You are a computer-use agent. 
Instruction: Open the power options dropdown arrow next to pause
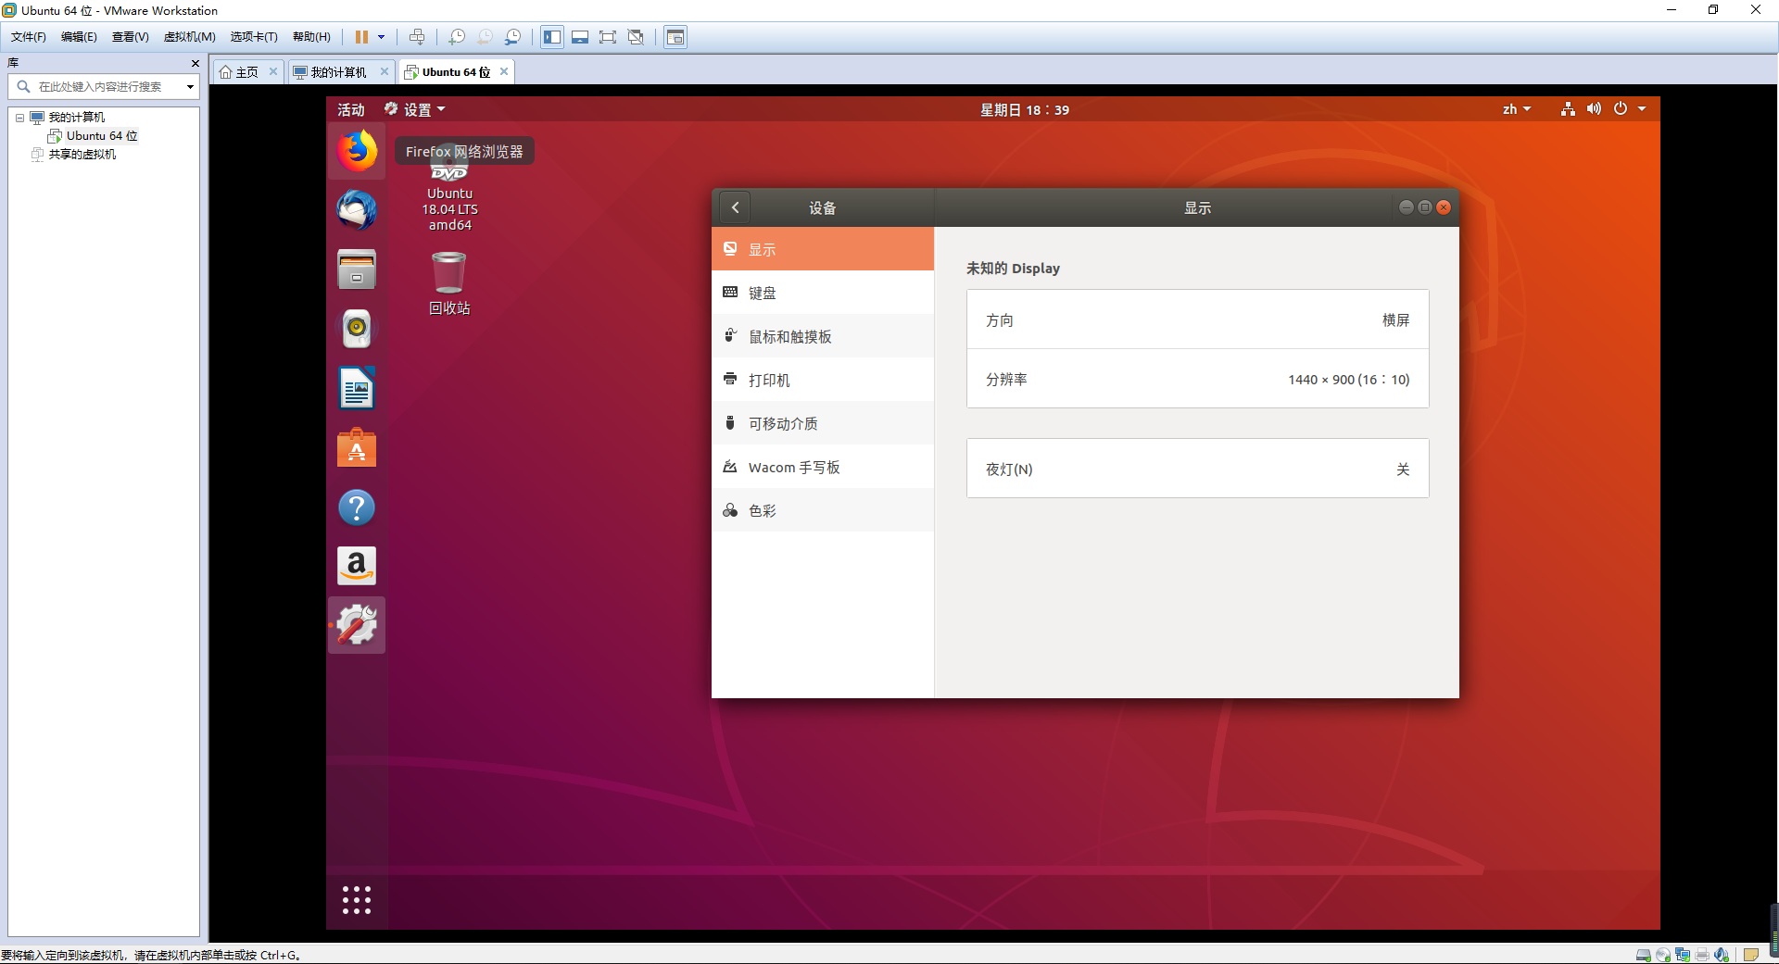(381, 37)
